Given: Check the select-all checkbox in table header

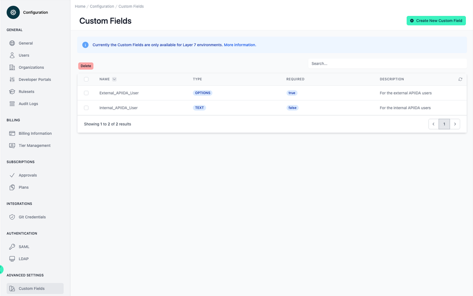Looking at the screenshot, I should click(x=86, y=79).
